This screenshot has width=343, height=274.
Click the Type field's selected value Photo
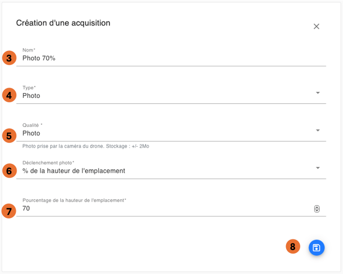point(31,96)
